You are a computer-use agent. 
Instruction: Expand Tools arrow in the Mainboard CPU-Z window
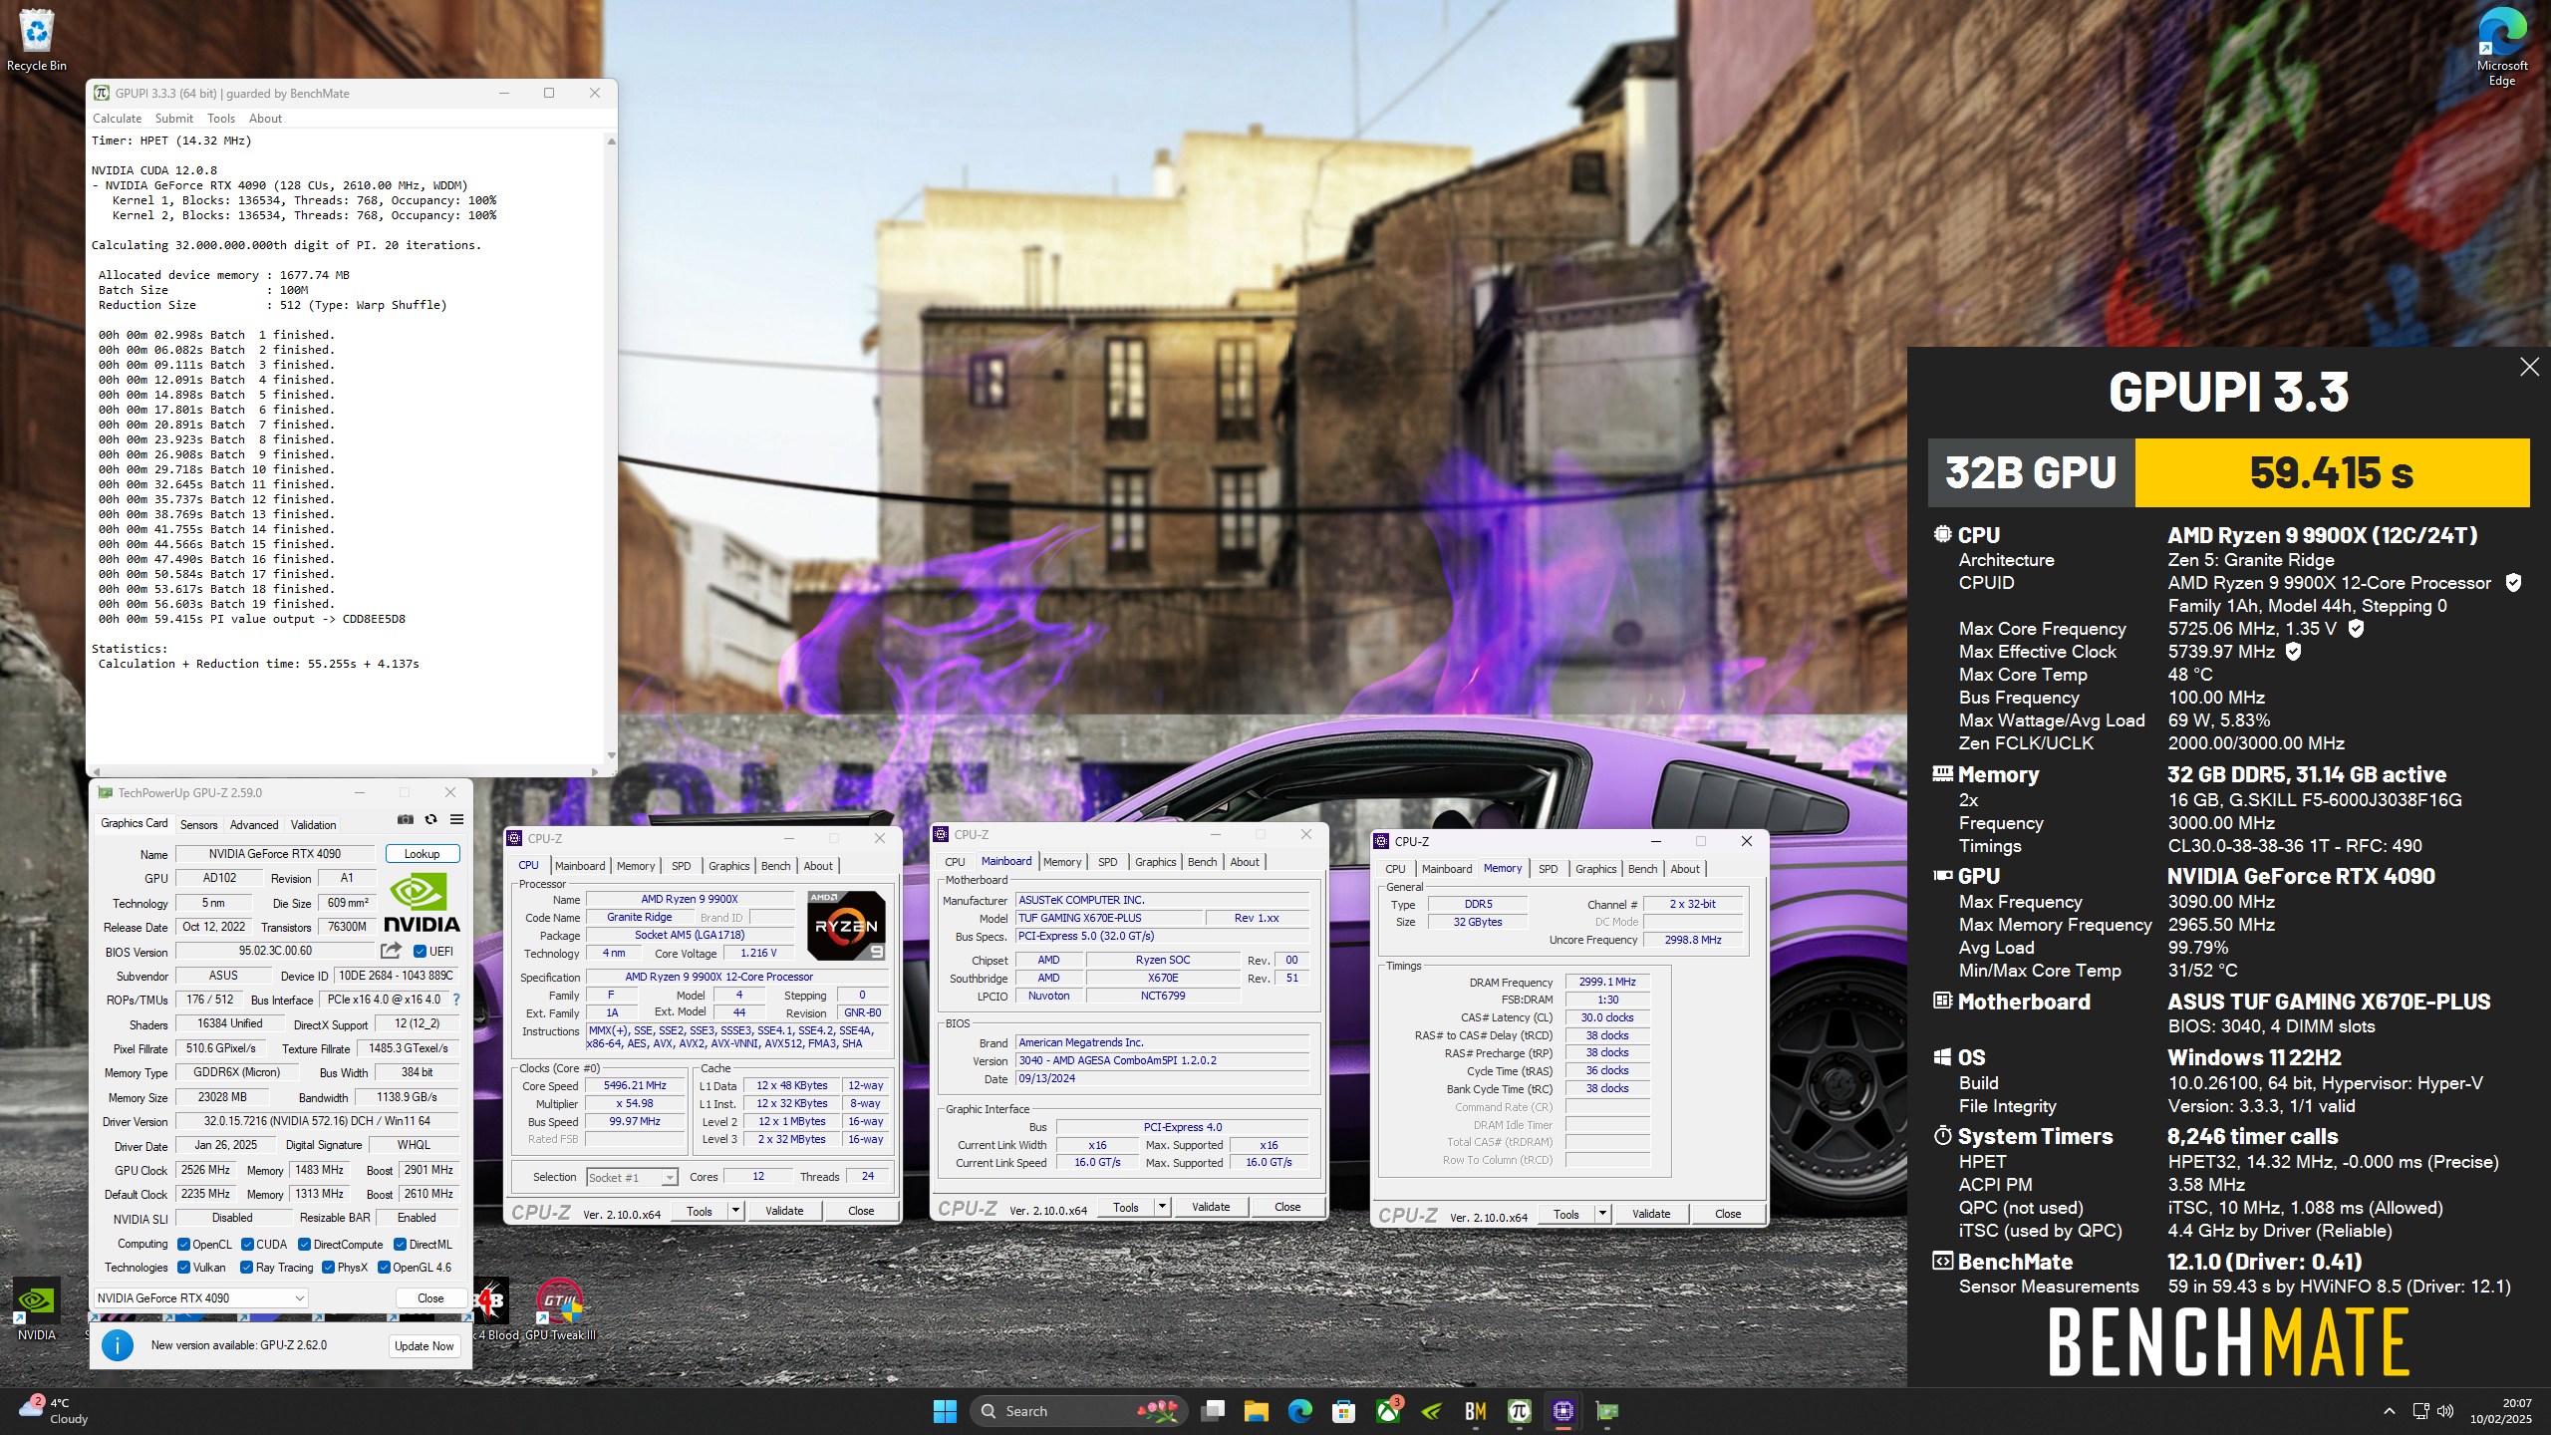click(x=1162, y=1207)
